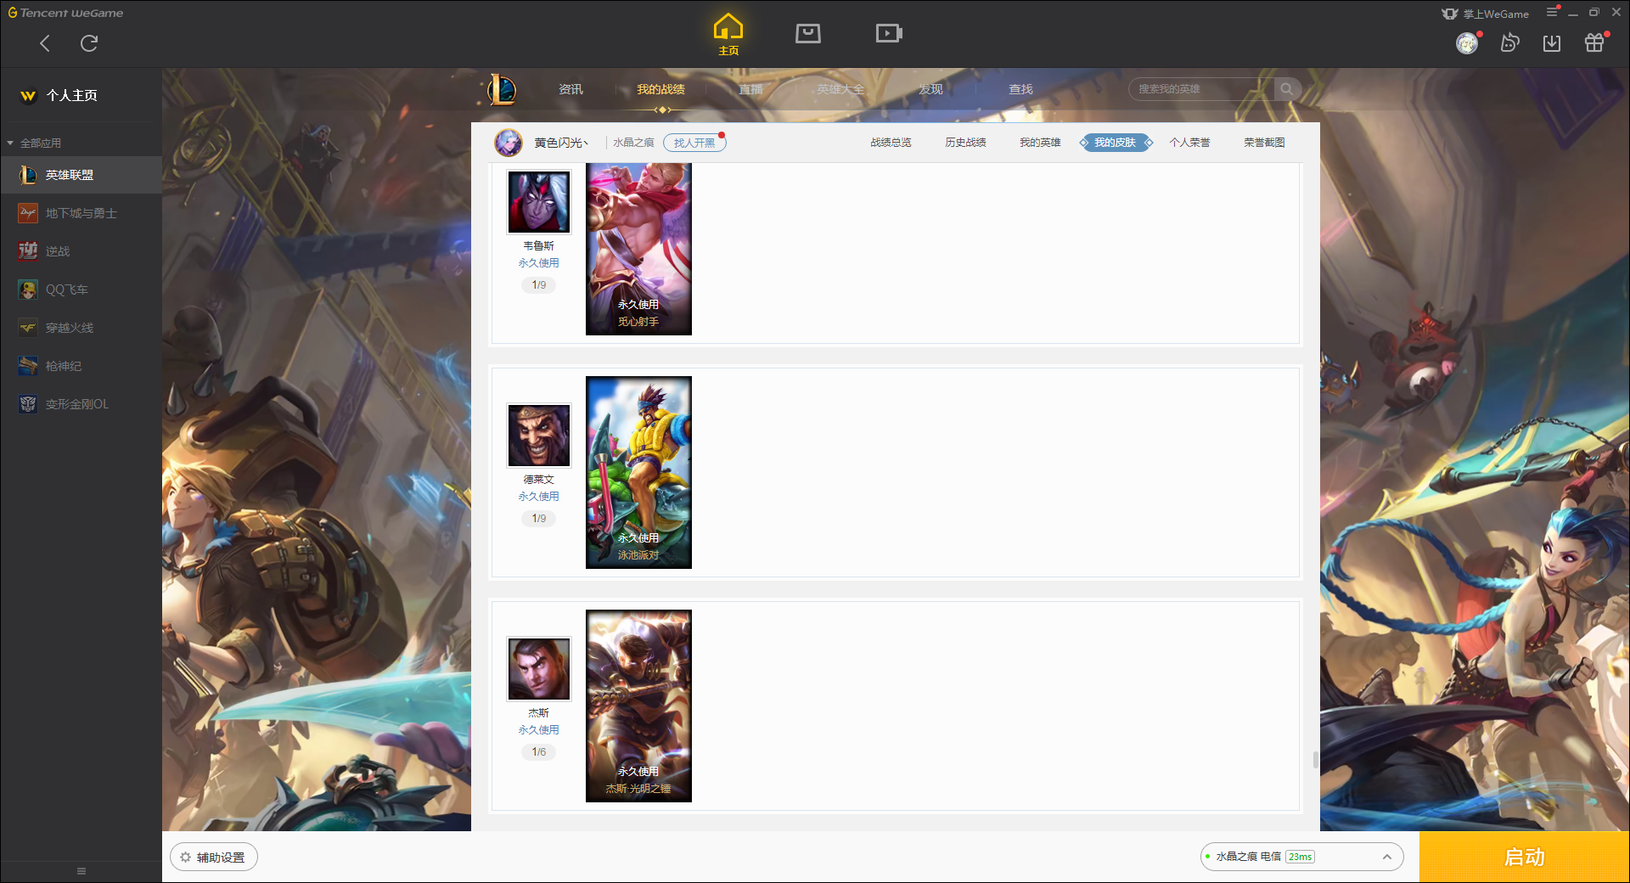1630x883 pixels.
Task: Open the 战绩总览 sub-tab
Action: tap(891, 143)
